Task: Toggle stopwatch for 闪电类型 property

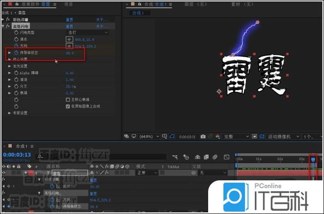Action: [16, 32]
